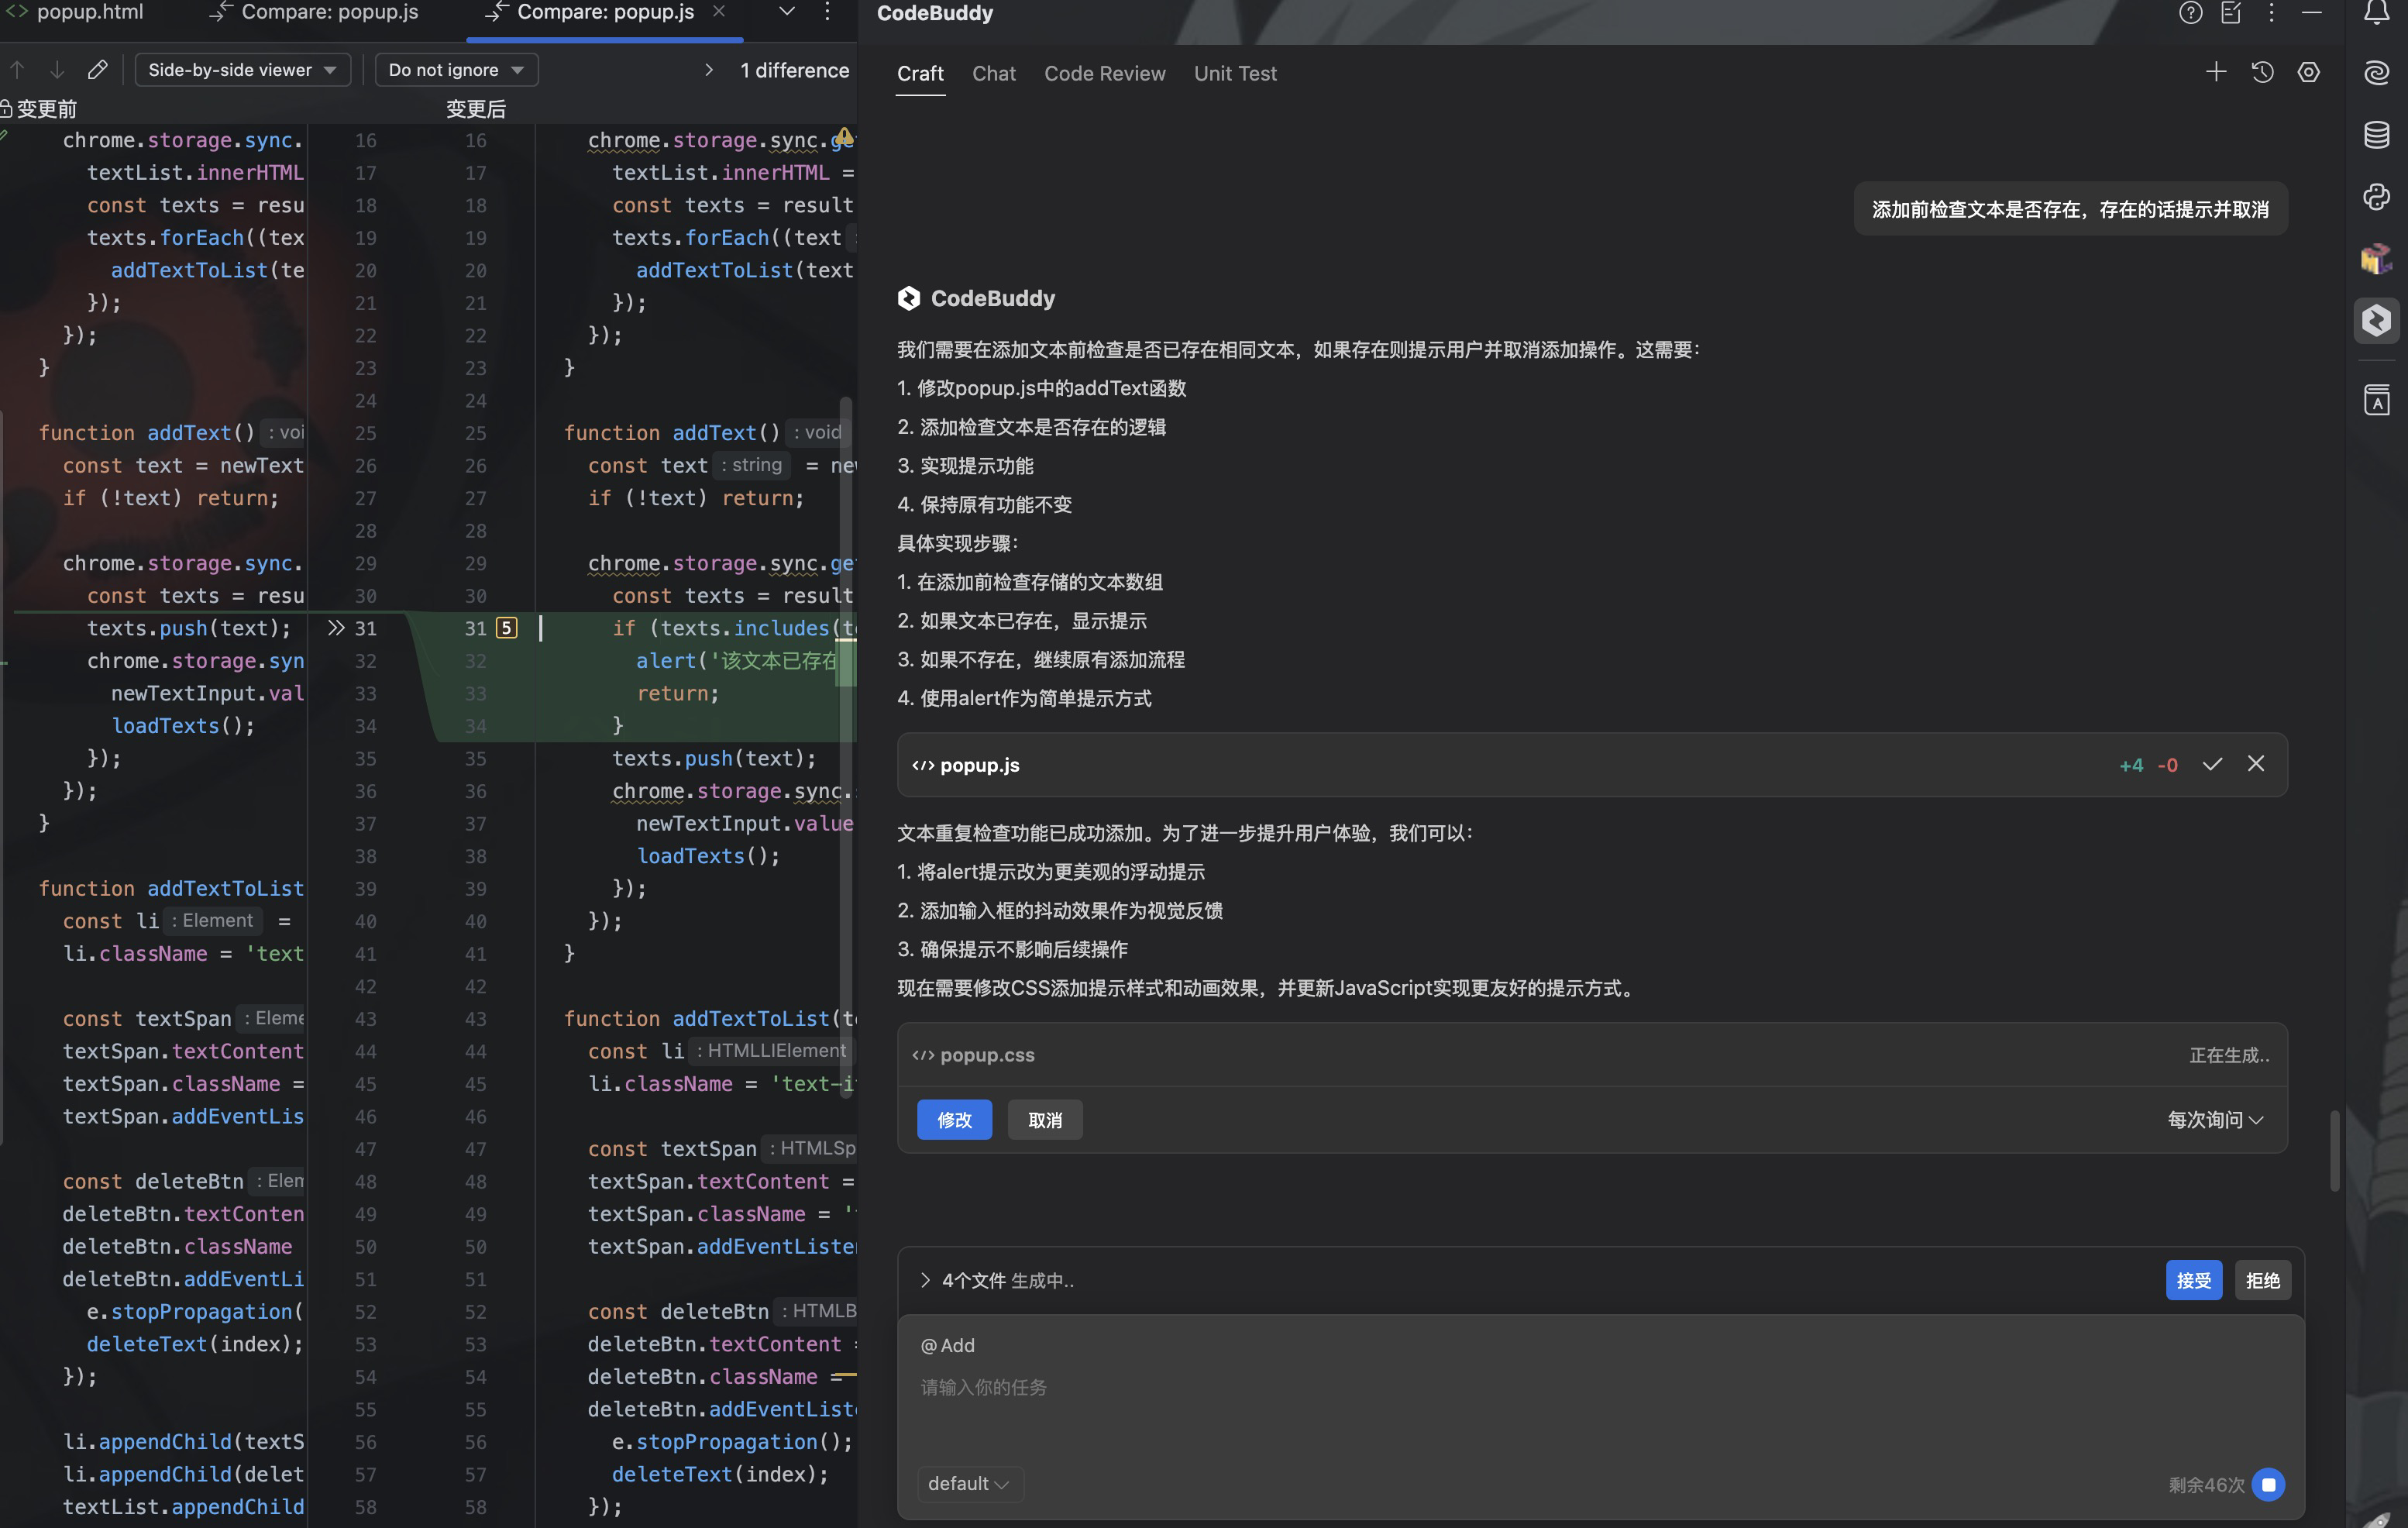Switch to the Unit Test tab
Image resolution: width=2408 pixels, height=1528 pixels.
pos(1234,74)
